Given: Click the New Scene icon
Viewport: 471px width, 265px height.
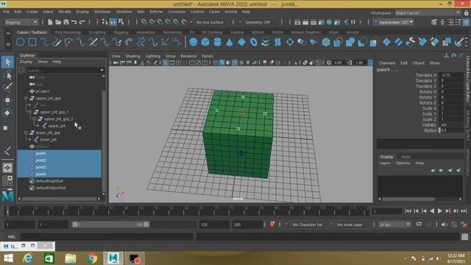Looking at the screenshot, I should pyautogui.click(x=50, y=22).
